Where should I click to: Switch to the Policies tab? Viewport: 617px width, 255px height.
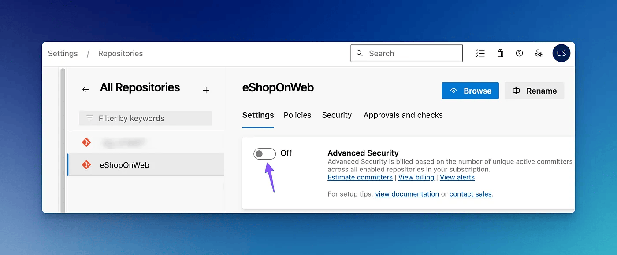[x=297, y=115]
